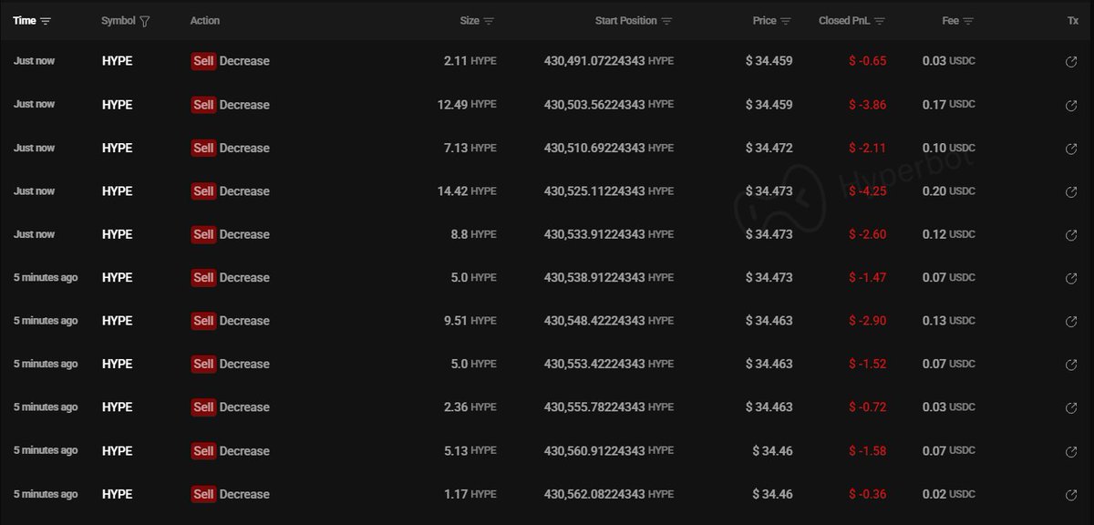Viewport: 1094px width, 525px height.
Task: Open transaction link for the 8.8 HYPE trade
Action: pyautogui.click(x=1071, y=235)
